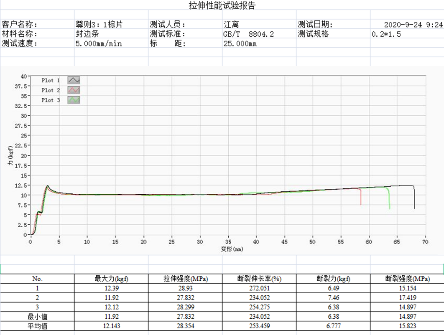Click the Plot 3 green line legend icon
The image size is (444, 335).
coord(74,100)
